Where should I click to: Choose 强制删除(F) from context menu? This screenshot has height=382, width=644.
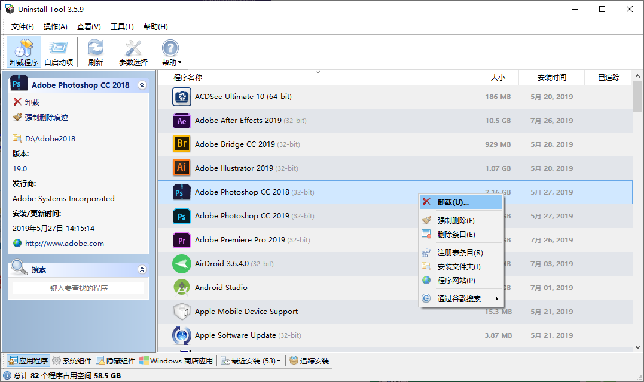(x=461, y=220)
